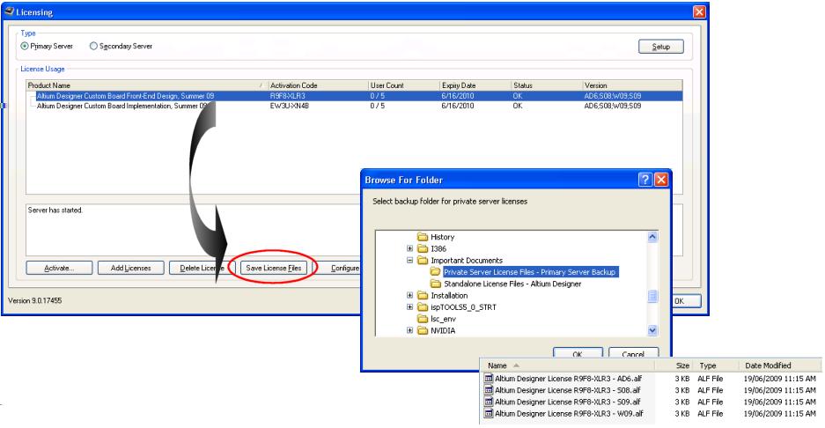Click the ispTOOLS5_0_STRT folder icon
The image size is (825, 428).
(423, 307)
